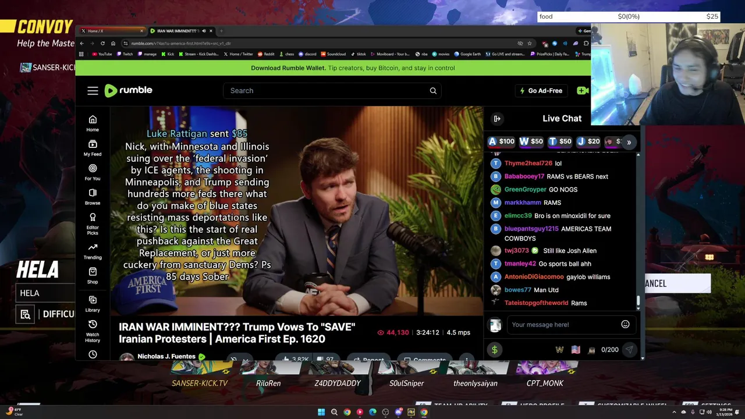Viewport: 745px width, 419px height.
Task: Click the send message arrow
Action: coord(629,350)
